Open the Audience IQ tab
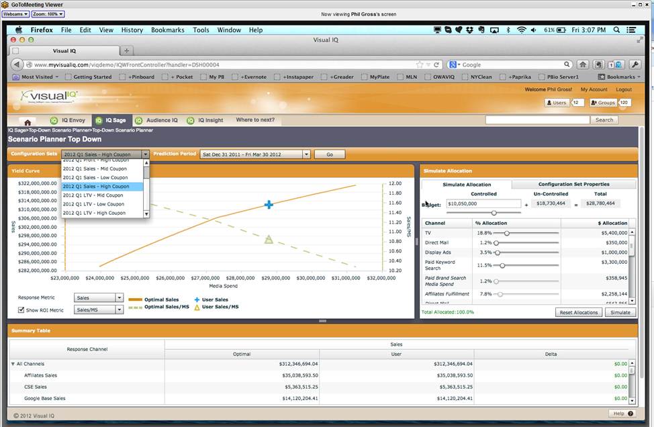 154,121
